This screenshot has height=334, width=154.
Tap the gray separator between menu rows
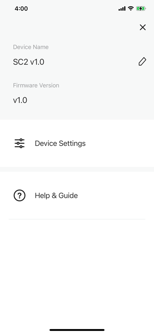click(77, 170)
